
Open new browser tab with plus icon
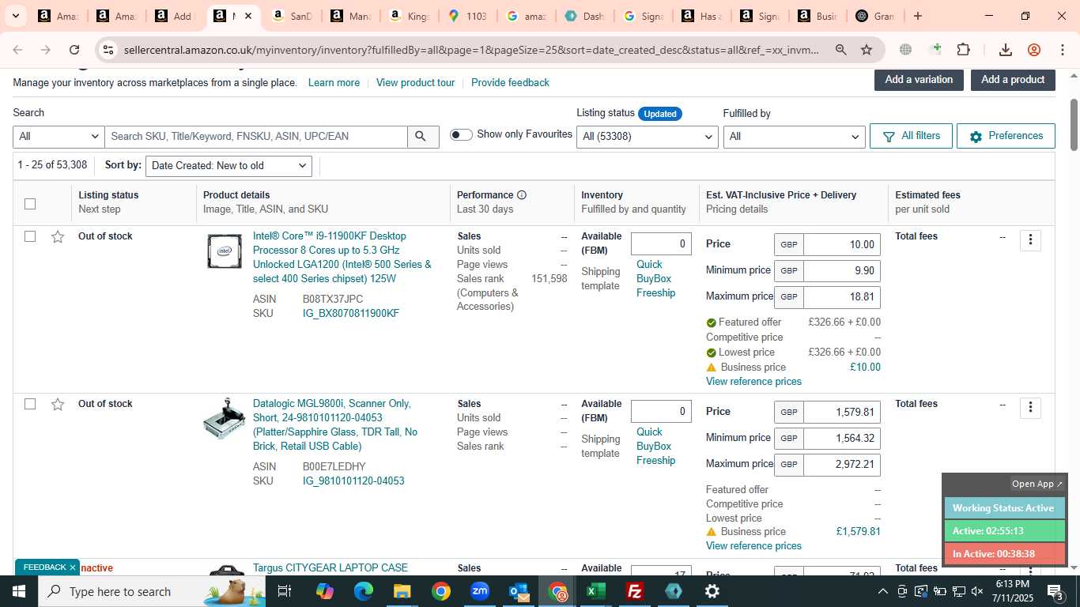point(918,16)
